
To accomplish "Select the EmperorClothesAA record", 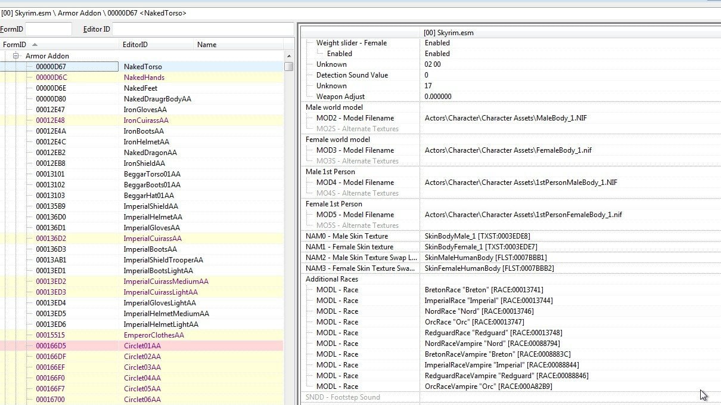I will click(142, 335).
